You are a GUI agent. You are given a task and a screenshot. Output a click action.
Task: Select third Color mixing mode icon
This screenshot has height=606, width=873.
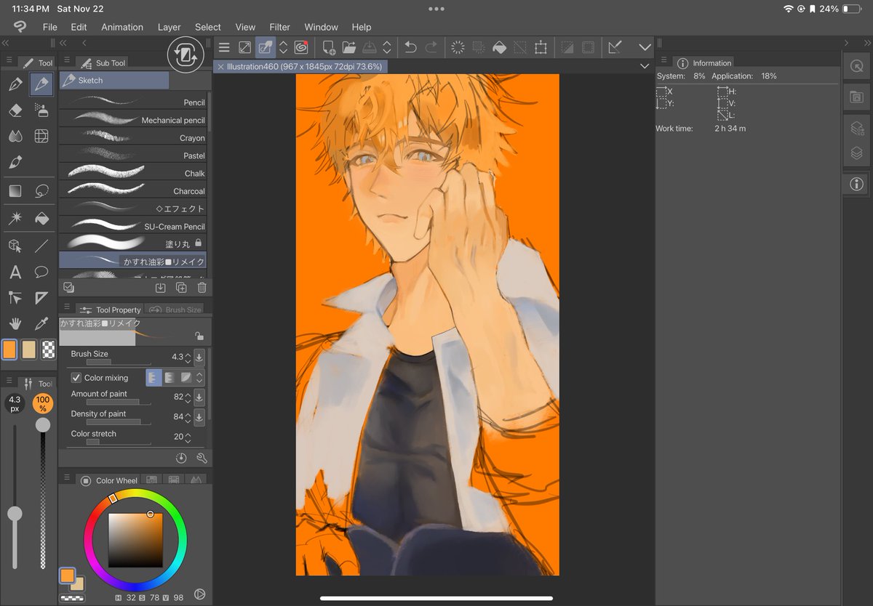click(186, 377)
